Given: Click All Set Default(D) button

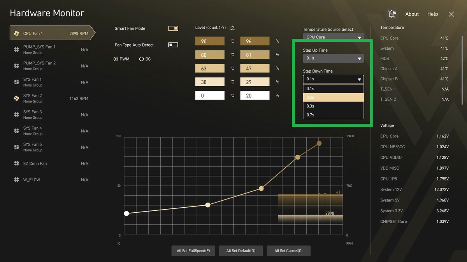Looking at the screenshot, I should [x=241, y=251].
